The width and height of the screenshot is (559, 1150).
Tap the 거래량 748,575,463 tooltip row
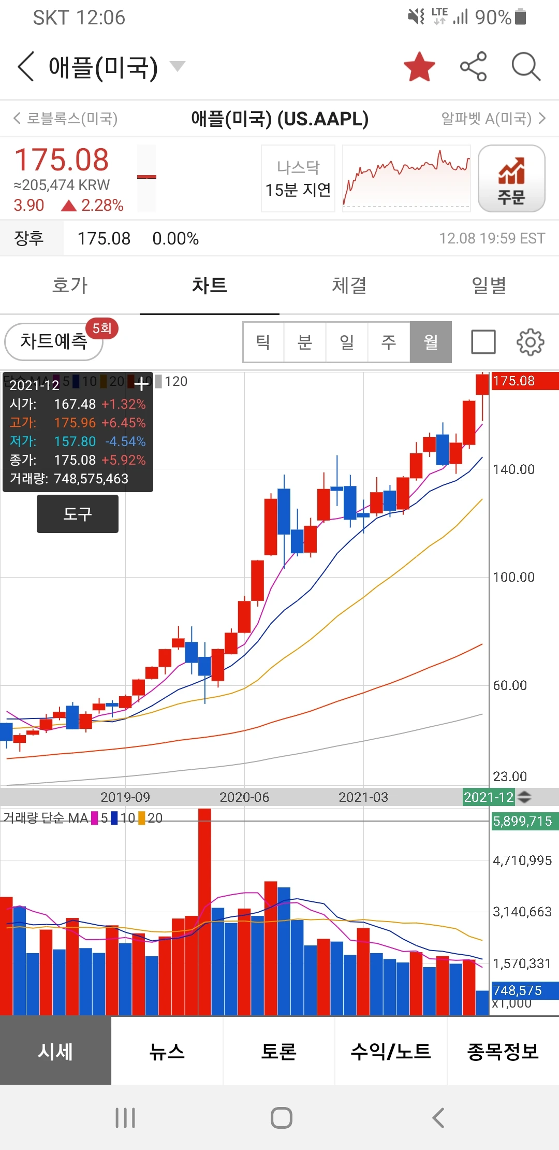(69, 479)
